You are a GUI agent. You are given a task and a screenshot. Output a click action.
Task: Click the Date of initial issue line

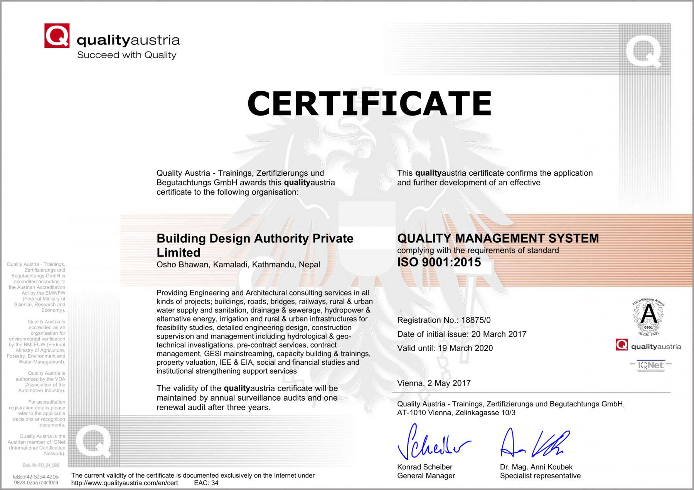(462, 334)
